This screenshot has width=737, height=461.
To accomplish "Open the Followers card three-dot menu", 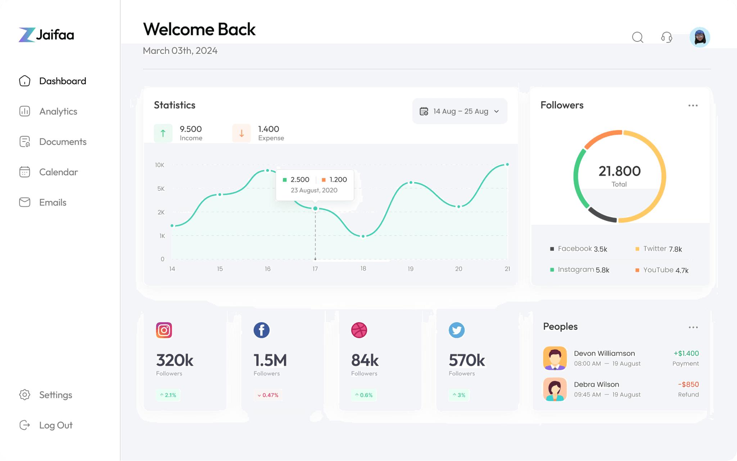I will [x=693, y=105].
